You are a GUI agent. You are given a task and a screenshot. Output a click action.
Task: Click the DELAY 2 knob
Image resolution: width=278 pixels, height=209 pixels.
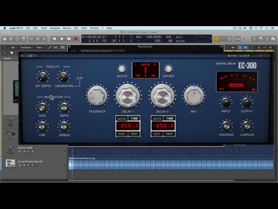[x=162, y=95]
